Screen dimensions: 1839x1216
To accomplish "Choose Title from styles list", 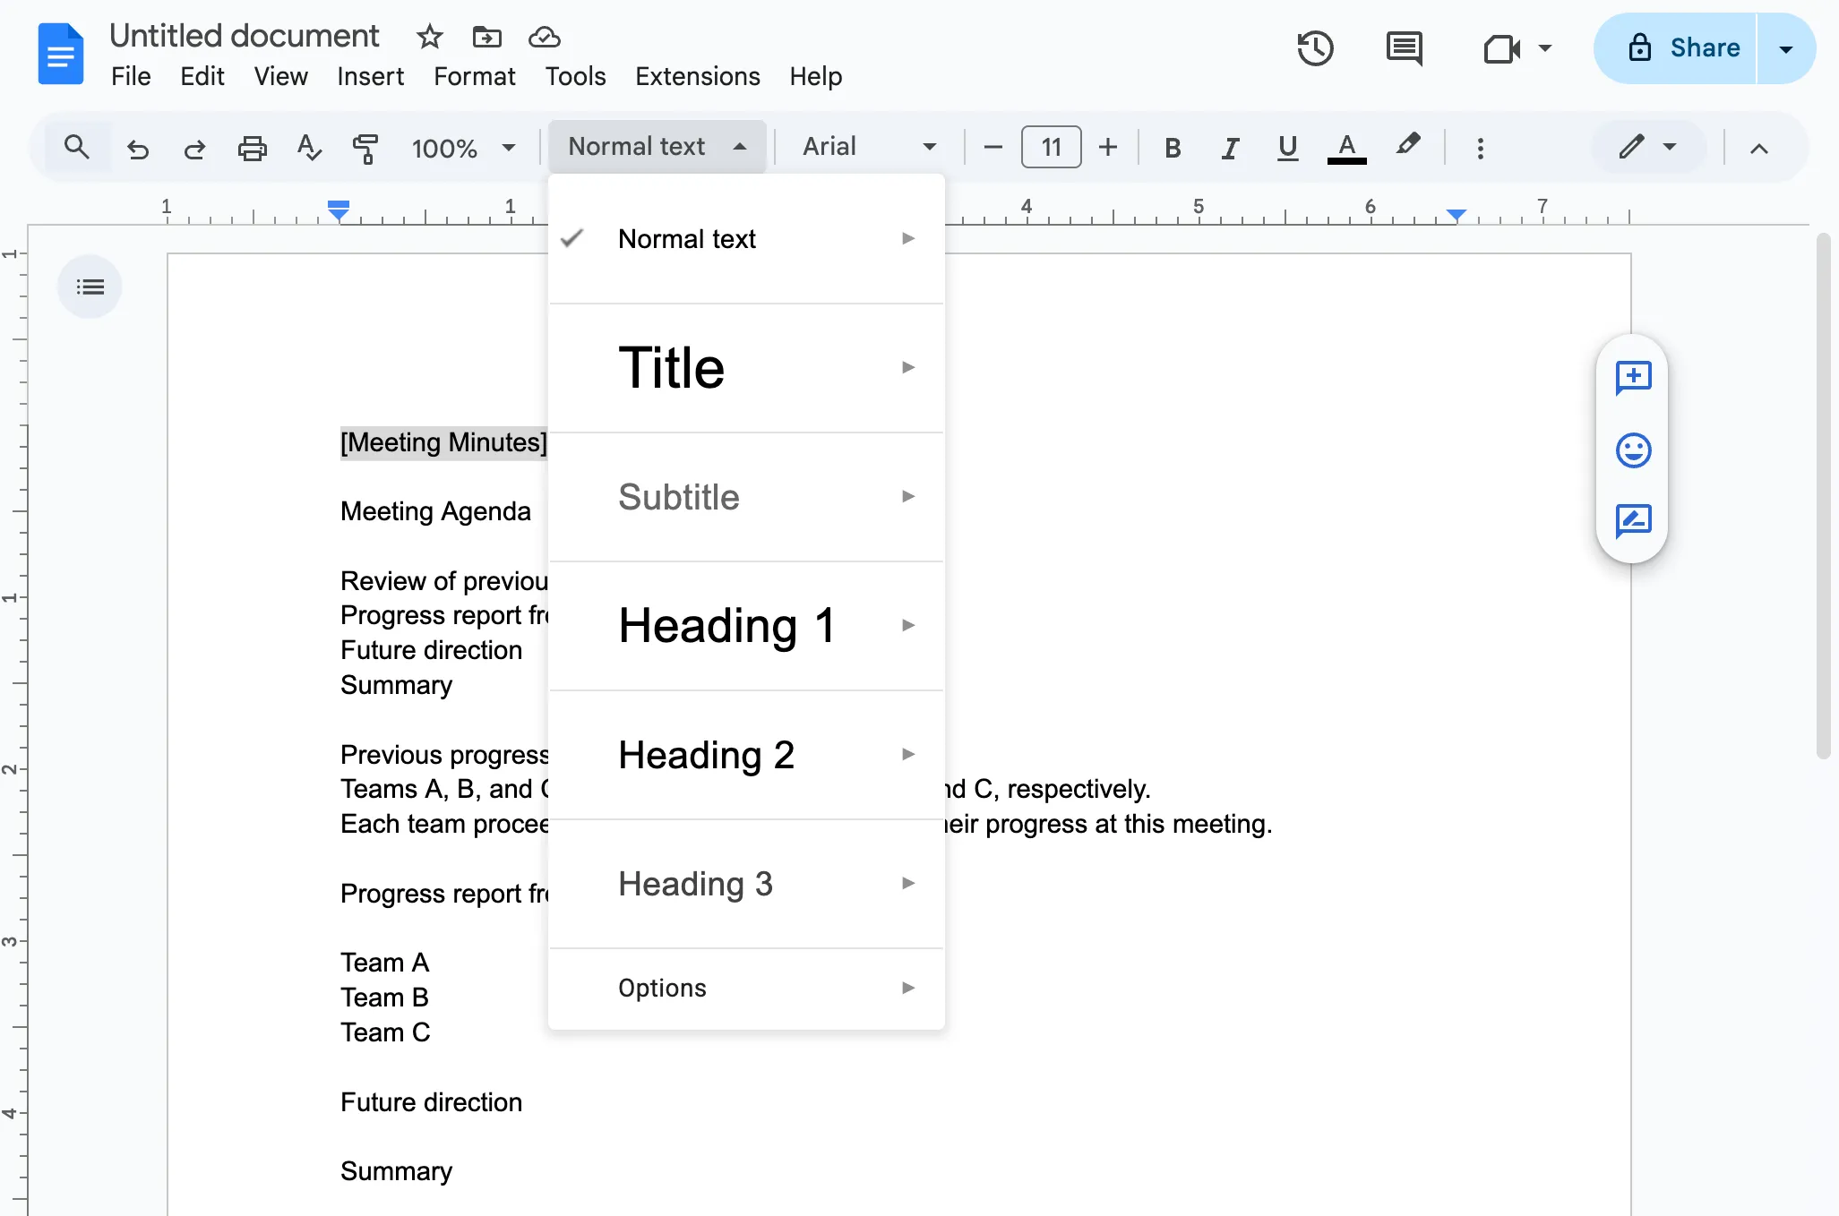I will (x=672, y=368).
